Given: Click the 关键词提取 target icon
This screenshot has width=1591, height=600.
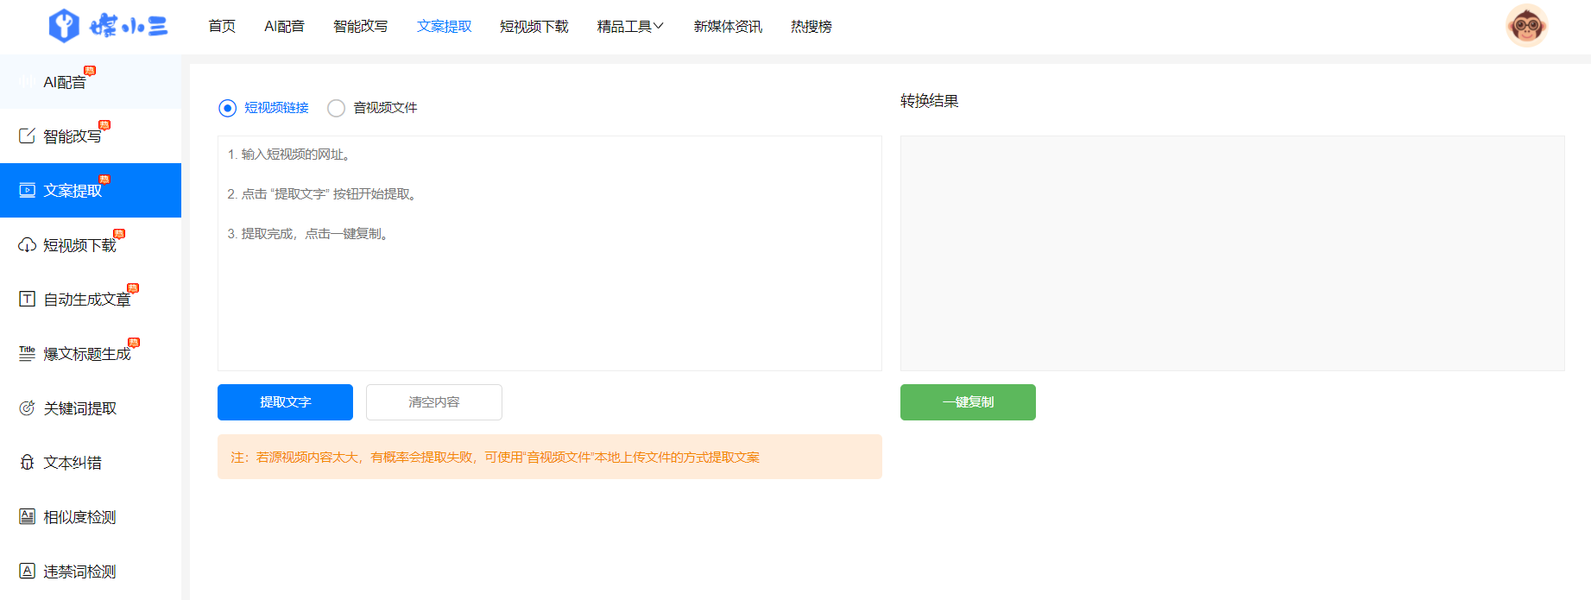Looking at the screenshot, I should pyautogui.click(x=28, y=408).
